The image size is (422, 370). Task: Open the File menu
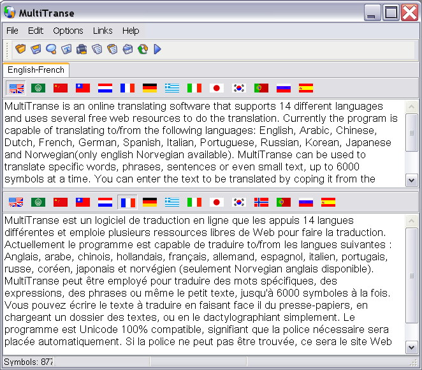coord(12,31)
